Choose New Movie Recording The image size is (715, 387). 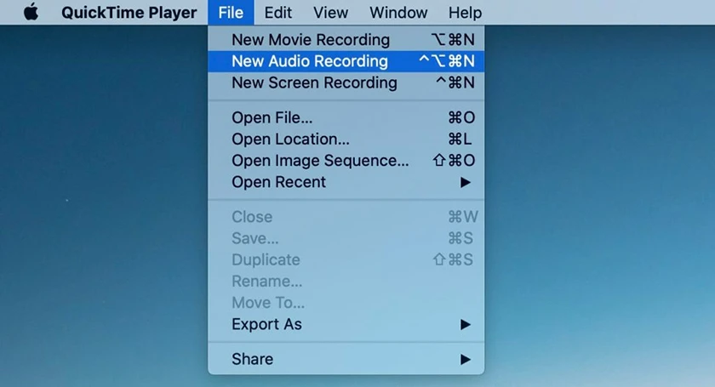coord(346,40)
